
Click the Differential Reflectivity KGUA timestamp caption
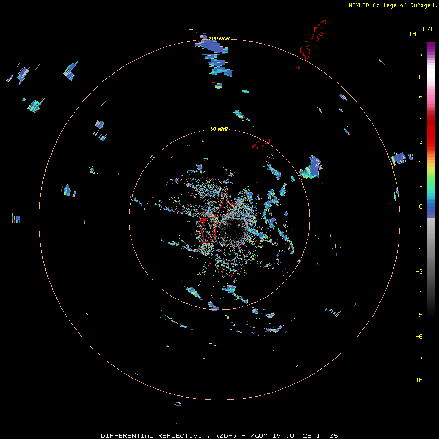(219, 436)
